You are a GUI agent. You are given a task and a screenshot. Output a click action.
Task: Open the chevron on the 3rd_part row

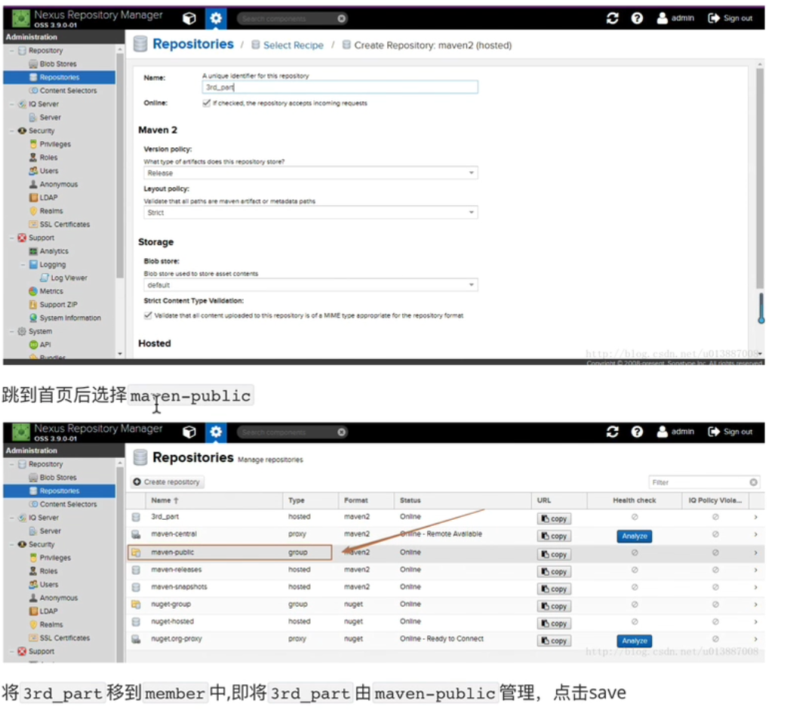(755, 517)
